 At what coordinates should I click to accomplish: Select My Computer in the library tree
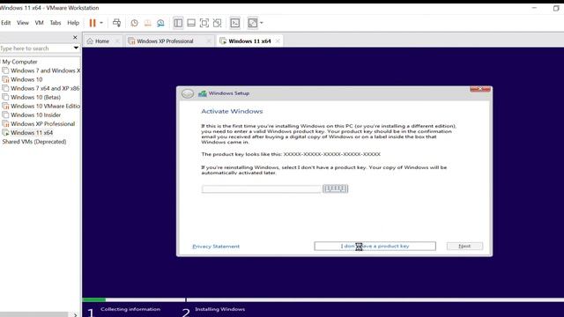(19, 62)
